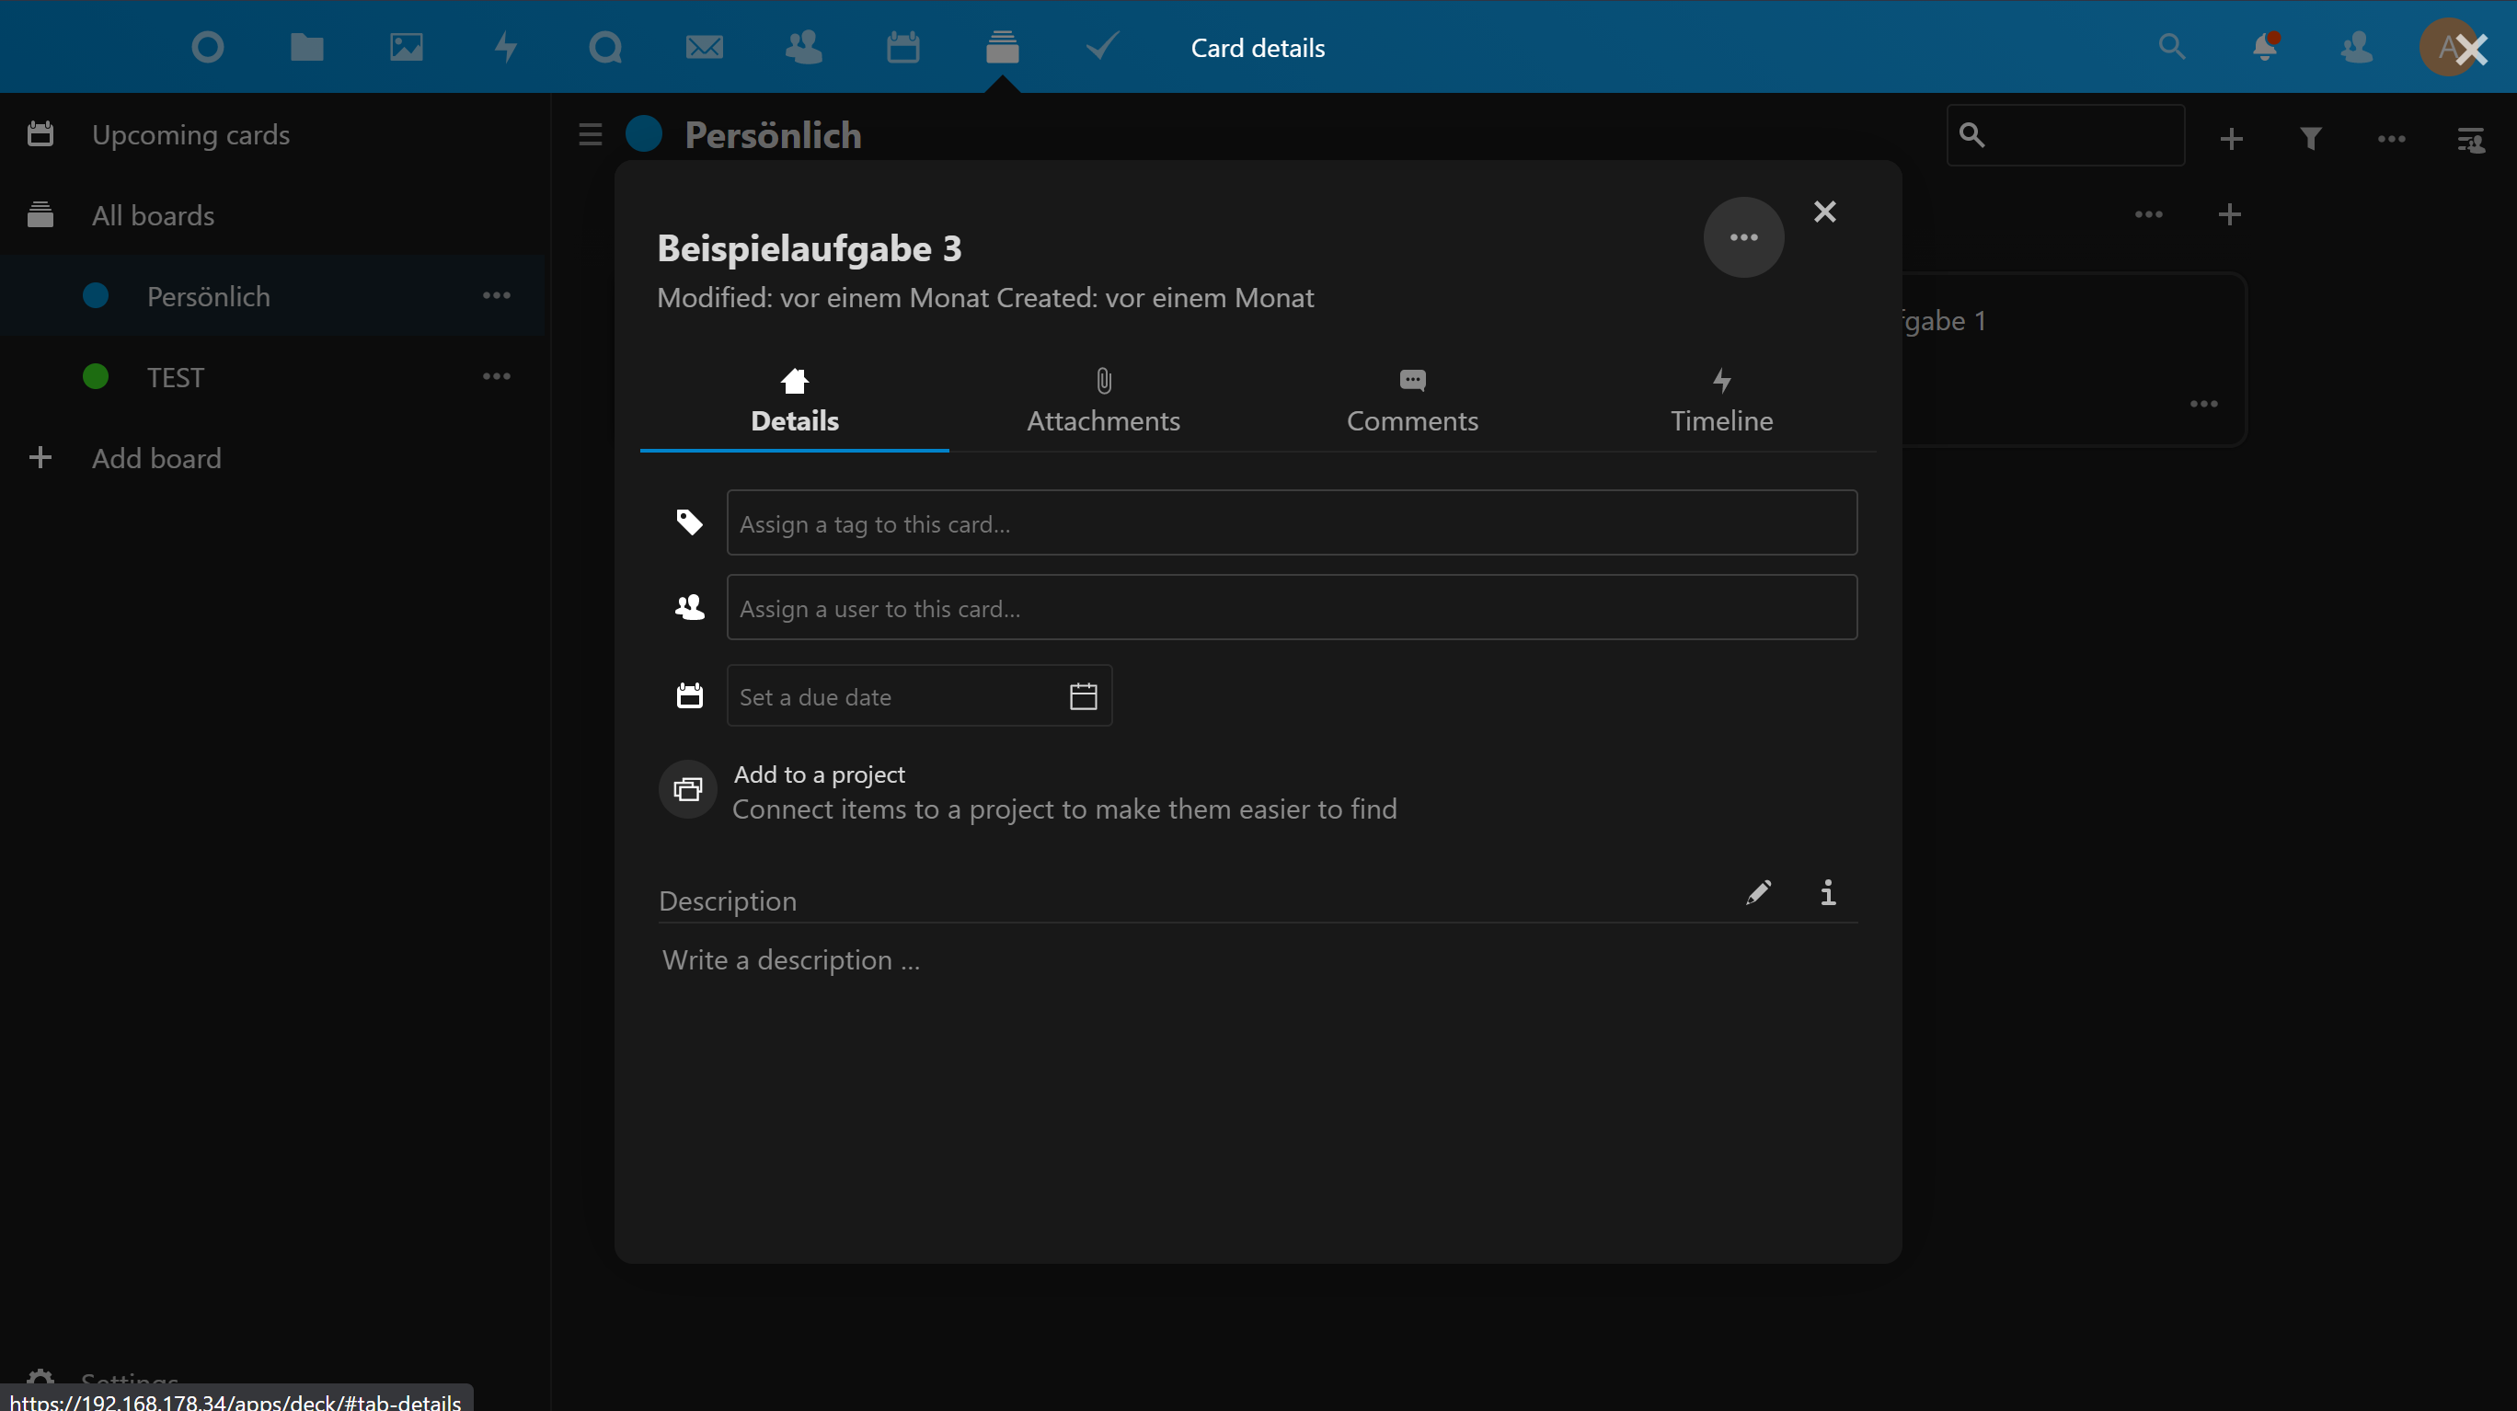2517x1411 pixels.
Task: Click the filter funnel icon on board
Action: click(2311, 139)
